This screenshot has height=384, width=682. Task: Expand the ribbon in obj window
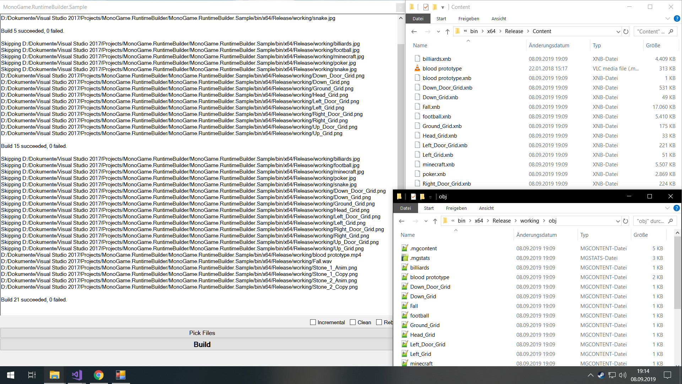pyautogui.click(x=667, y=208)
